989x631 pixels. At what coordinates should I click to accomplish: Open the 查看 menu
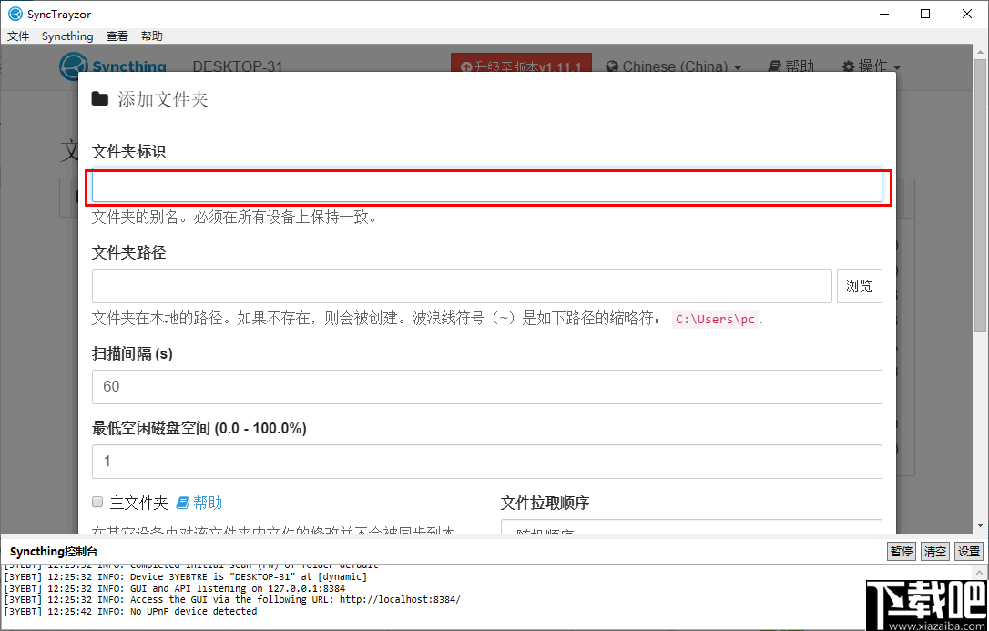coord(117,36)
